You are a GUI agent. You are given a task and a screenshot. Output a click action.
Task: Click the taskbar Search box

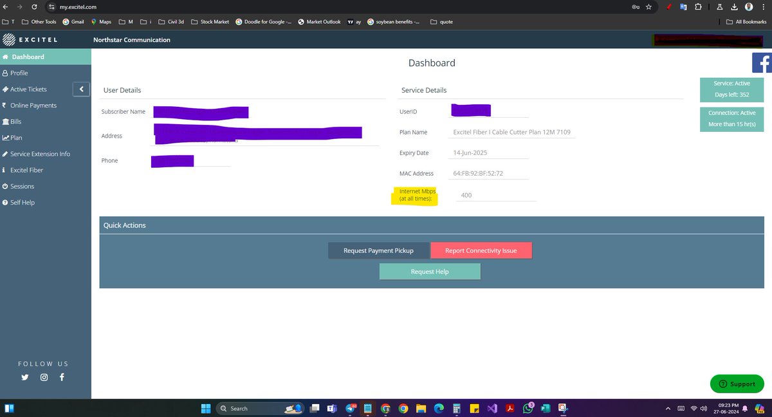point(261,408)
